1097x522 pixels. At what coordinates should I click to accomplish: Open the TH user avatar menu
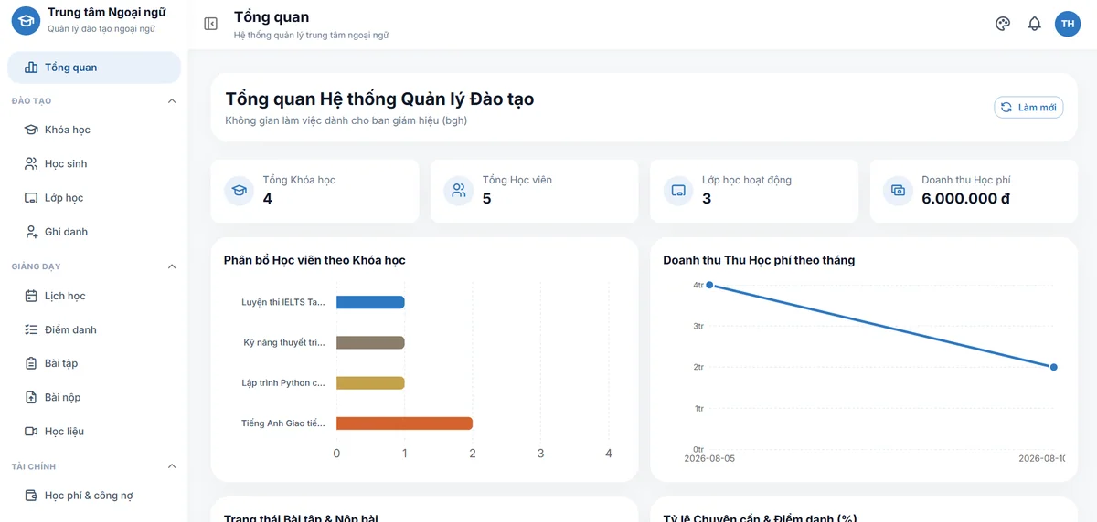click(x=1068, y=24)
